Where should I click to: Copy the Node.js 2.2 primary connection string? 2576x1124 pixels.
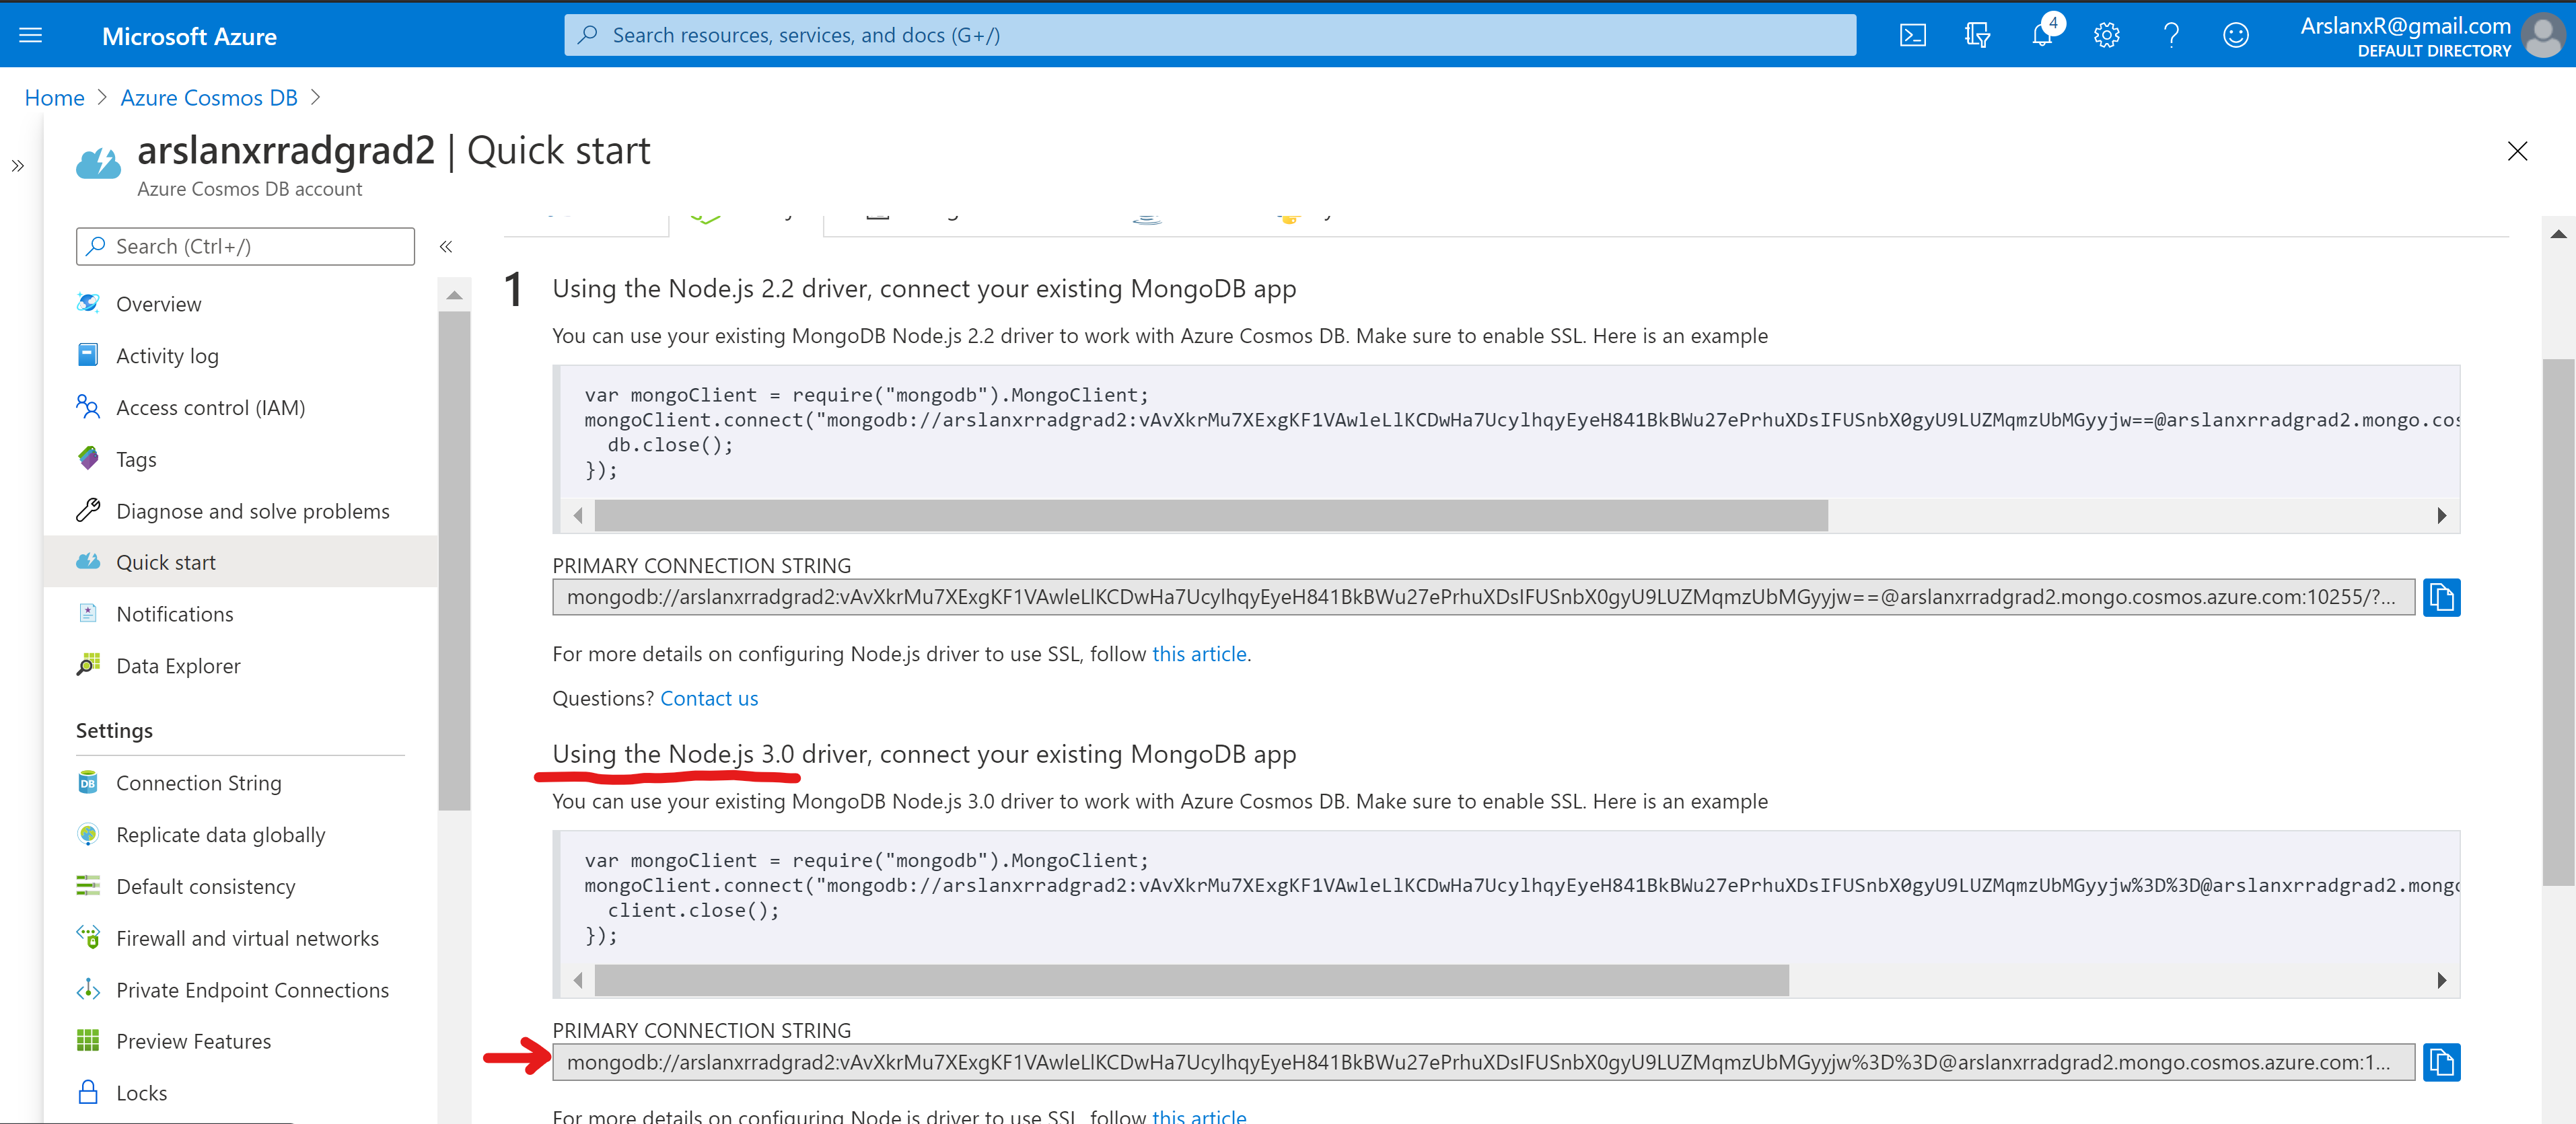pyautogui.click(x=2441, y=597)
